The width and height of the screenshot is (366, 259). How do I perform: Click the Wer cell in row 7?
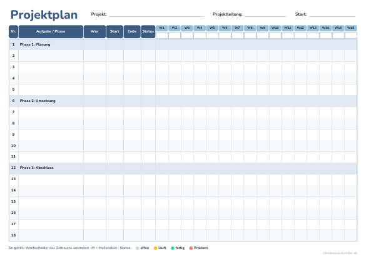(94, 112)
